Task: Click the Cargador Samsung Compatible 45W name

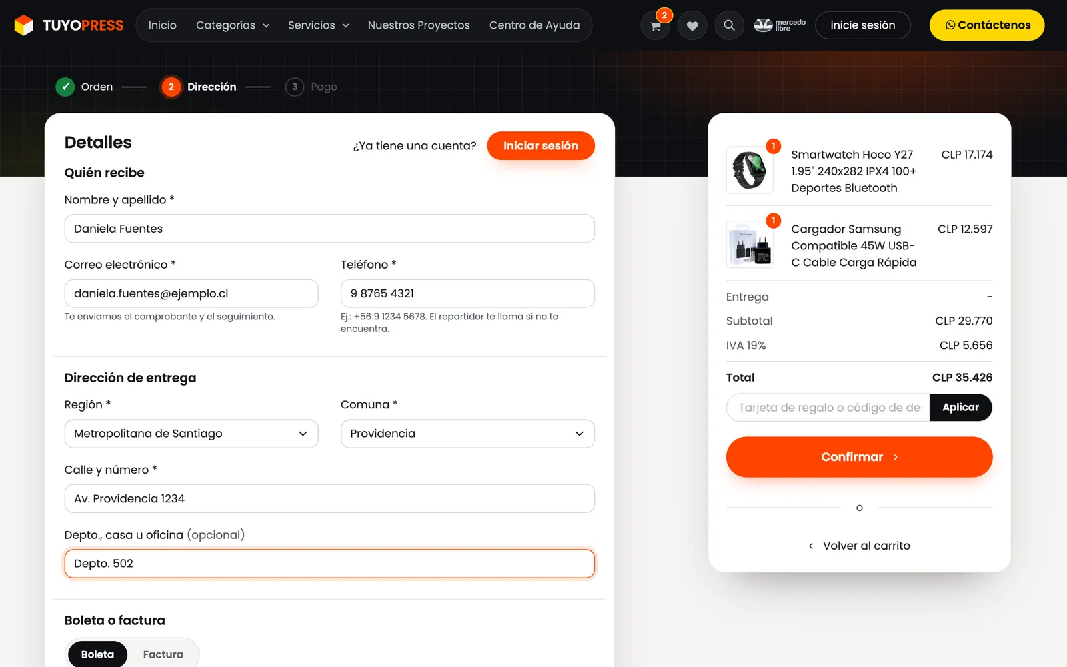Action: click(854, 246)
